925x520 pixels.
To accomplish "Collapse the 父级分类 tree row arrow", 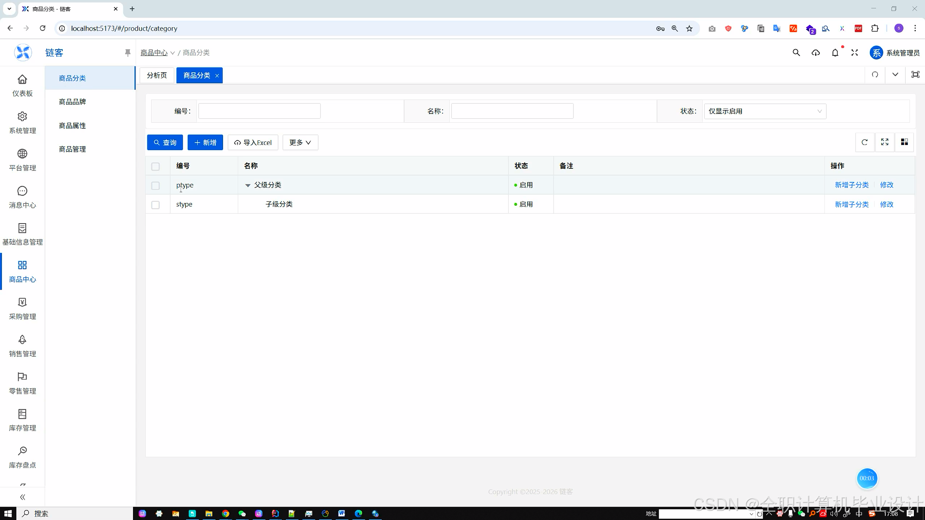I will [x=247, y=185].
